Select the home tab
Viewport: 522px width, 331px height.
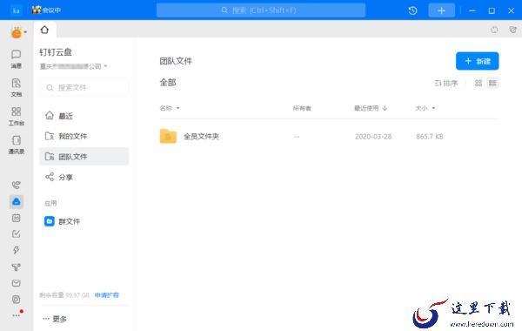(44, 30)
